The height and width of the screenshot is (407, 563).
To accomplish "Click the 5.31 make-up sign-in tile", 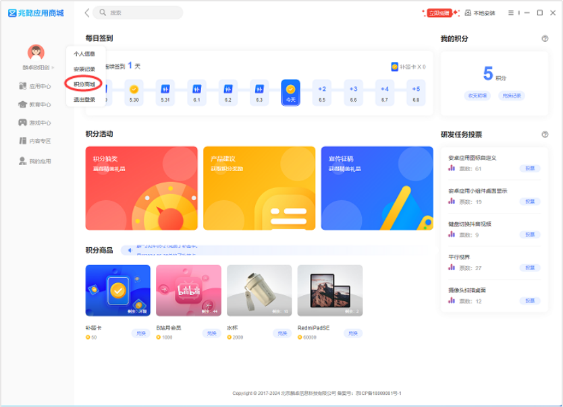I will (165, 89).
